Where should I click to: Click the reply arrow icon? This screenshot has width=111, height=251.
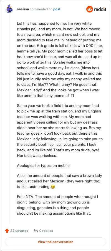coord(36,231)
